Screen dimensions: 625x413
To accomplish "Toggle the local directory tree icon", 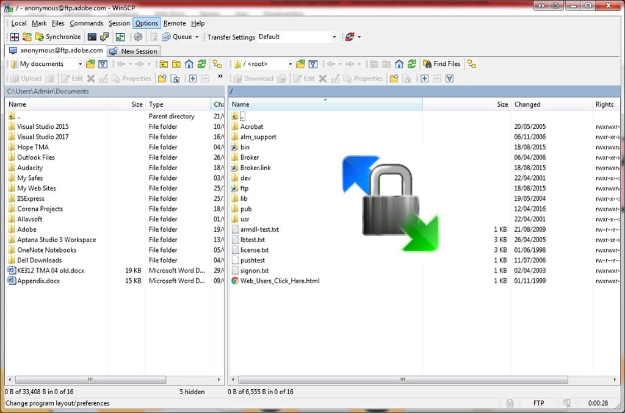I will 217,64.
